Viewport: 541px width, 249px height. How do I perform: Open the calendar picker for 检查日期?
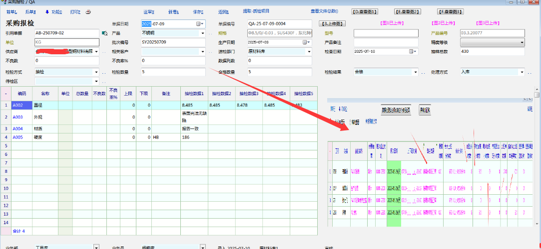pos(412,51)
